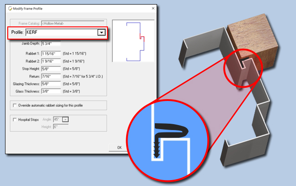Click the Jamb Depth input field
Screen dimensions: 296x186
51,44
